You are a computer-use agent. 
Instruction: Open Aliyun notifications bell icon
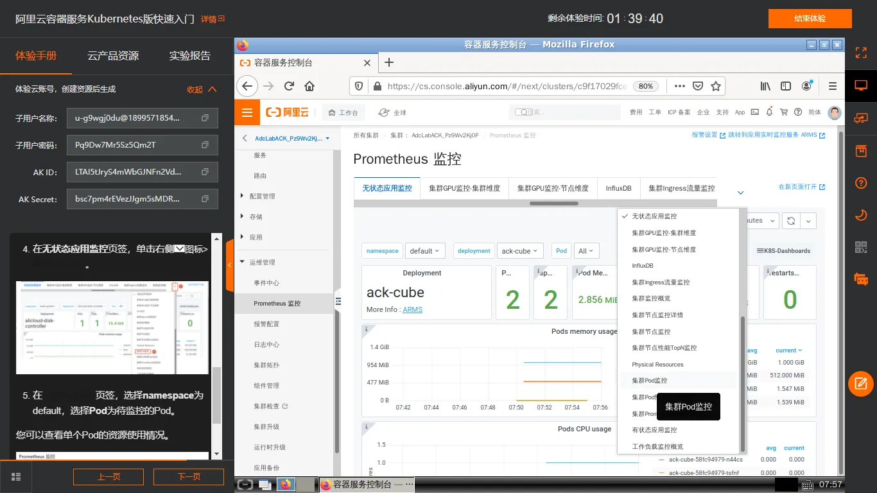point(769,112)
